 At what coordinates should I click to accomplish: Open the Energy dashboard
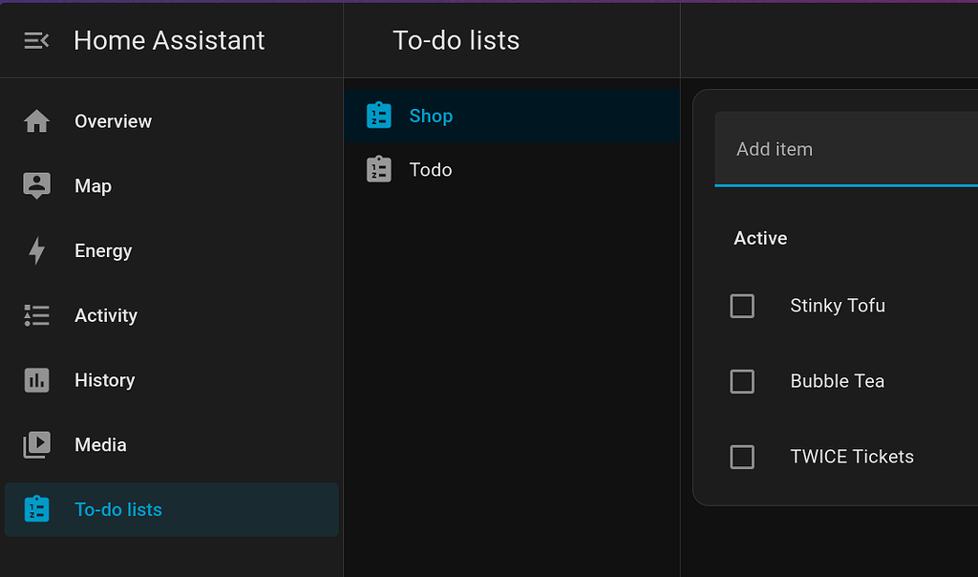click(102, 250)
